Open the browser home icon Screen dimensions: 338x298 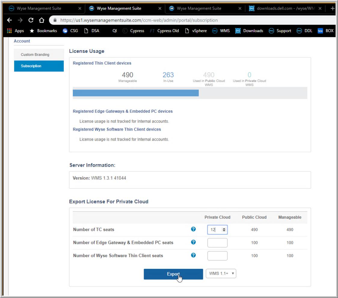coord(41,20)
